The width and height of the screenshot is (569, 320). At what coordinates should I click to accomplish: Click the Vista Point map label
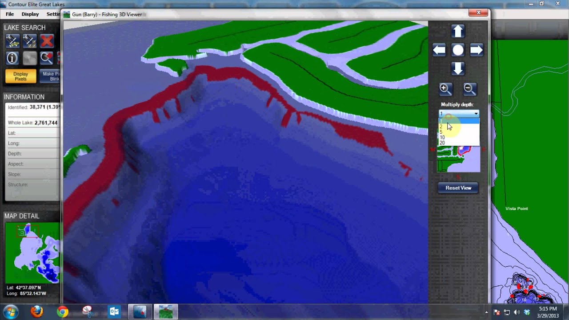point(517,208)
